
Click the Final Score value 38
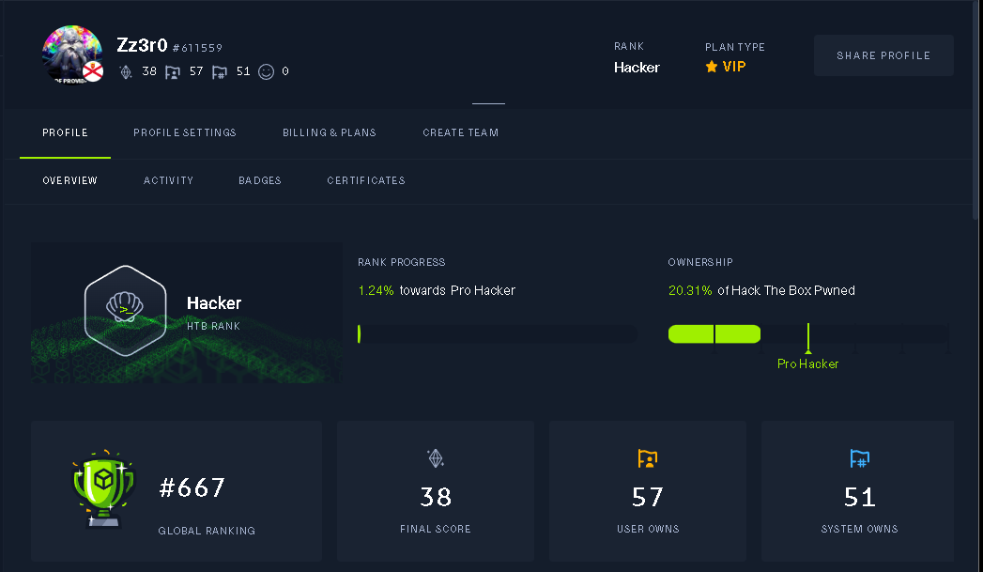coord(436,498)
